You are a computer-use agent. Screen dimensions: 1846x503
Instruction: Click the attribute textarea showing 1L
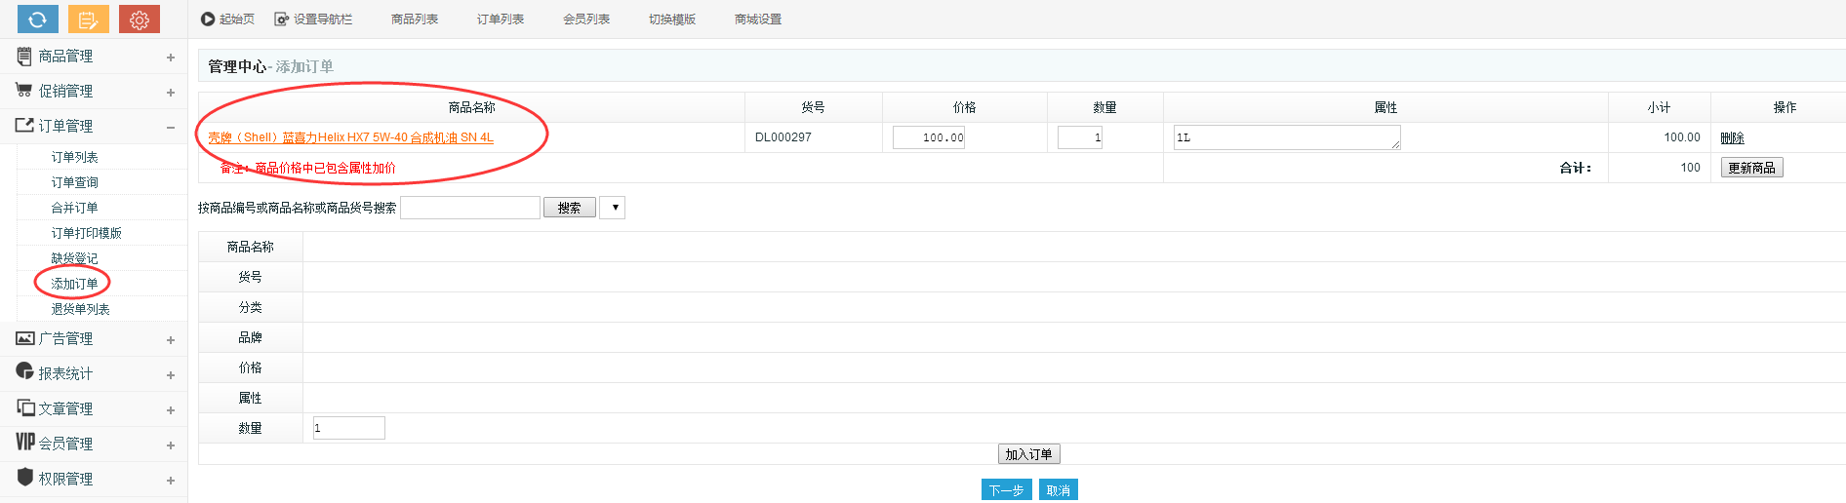[x=1287, y=137]
